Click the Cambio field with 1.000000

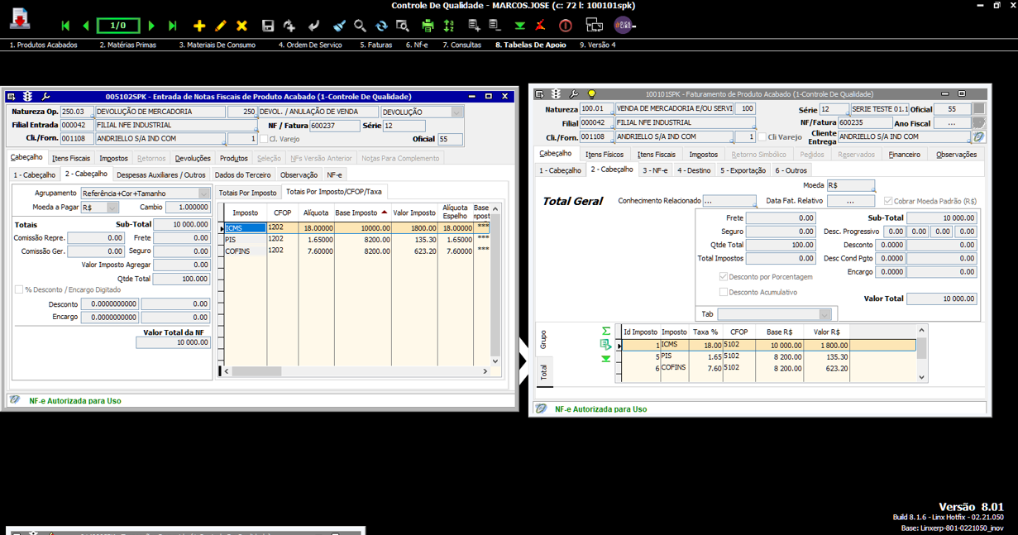(188, 208)
